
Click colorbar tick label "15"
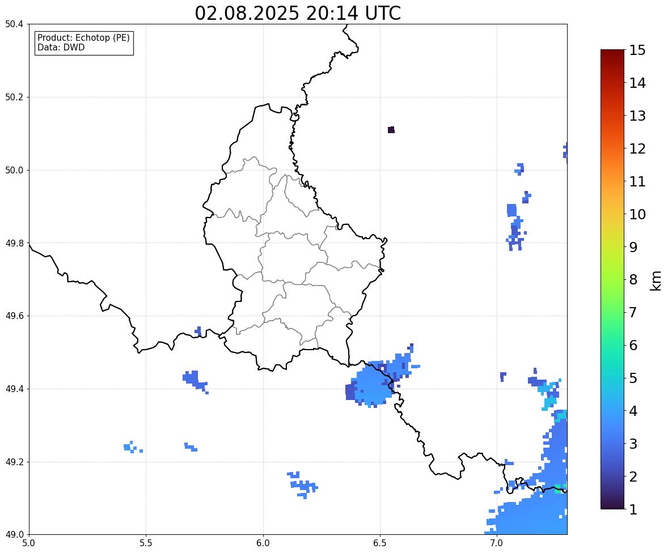pos(637,50)
